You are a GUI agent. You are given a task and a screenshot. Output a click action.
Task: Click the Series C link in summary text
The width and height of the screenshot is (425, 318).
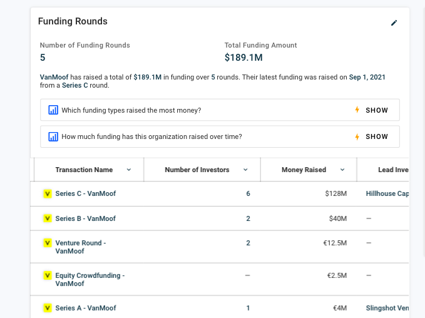click(75, 85)
